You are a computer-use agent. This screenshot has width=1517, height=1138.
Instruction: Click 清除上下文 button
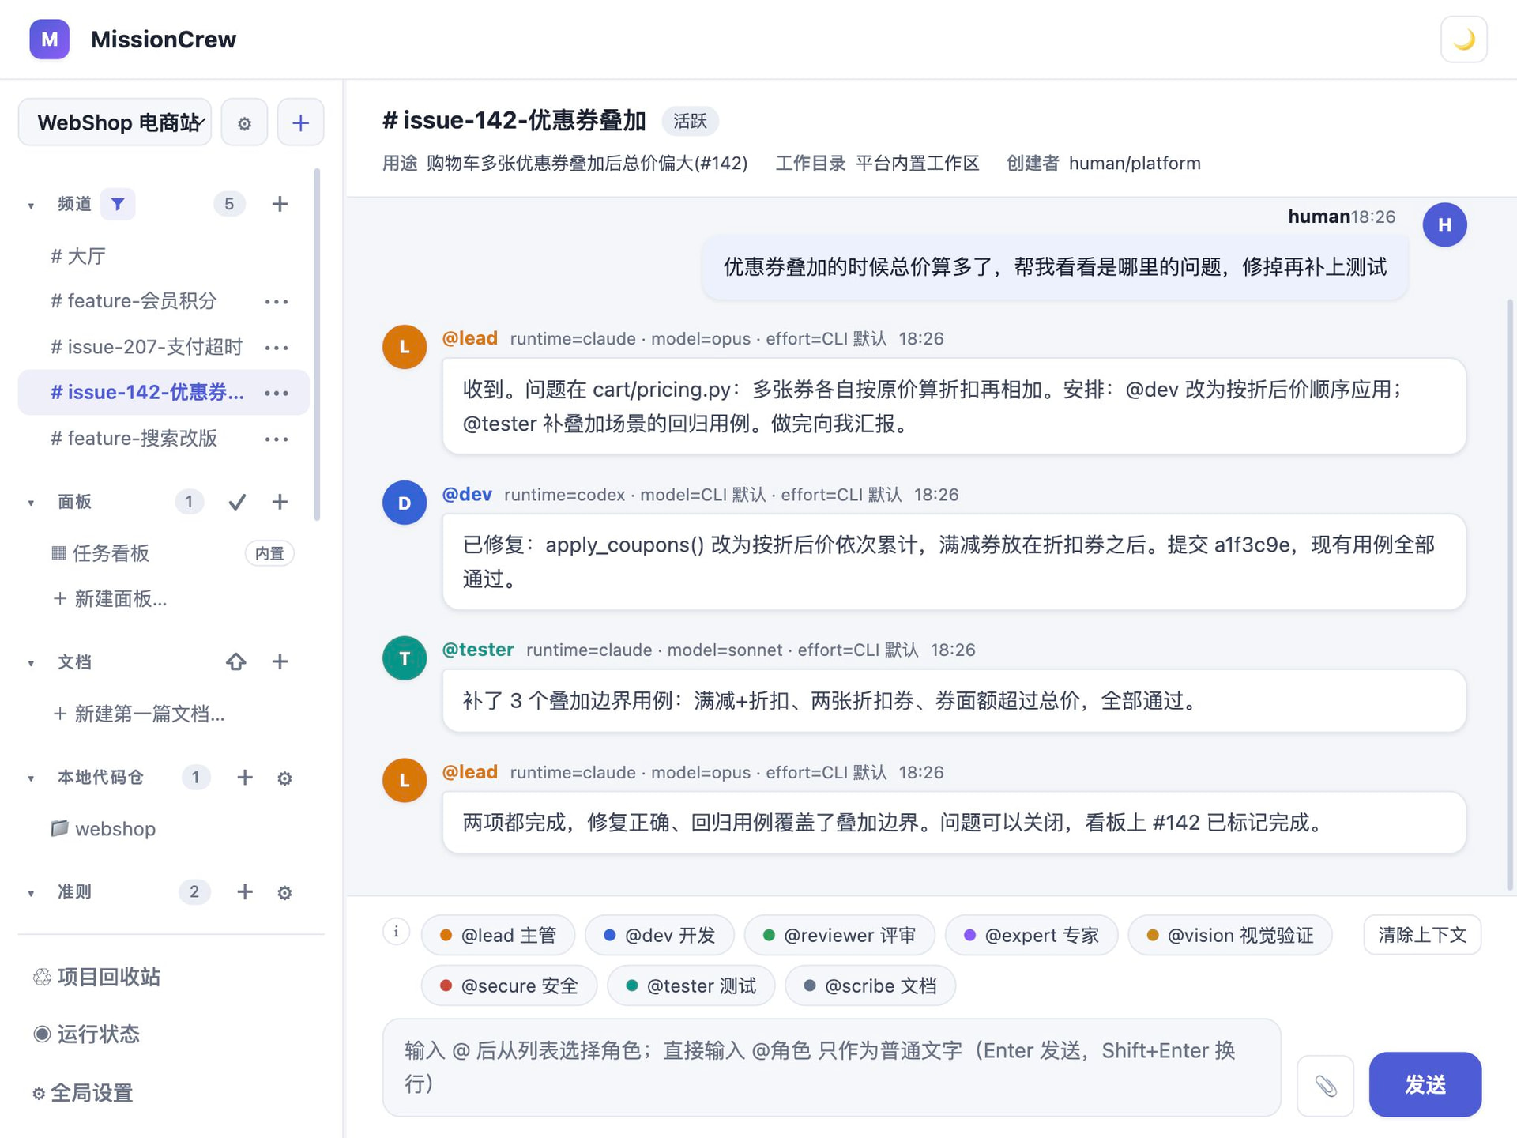pyautogui.click(x=1422, y=936)
